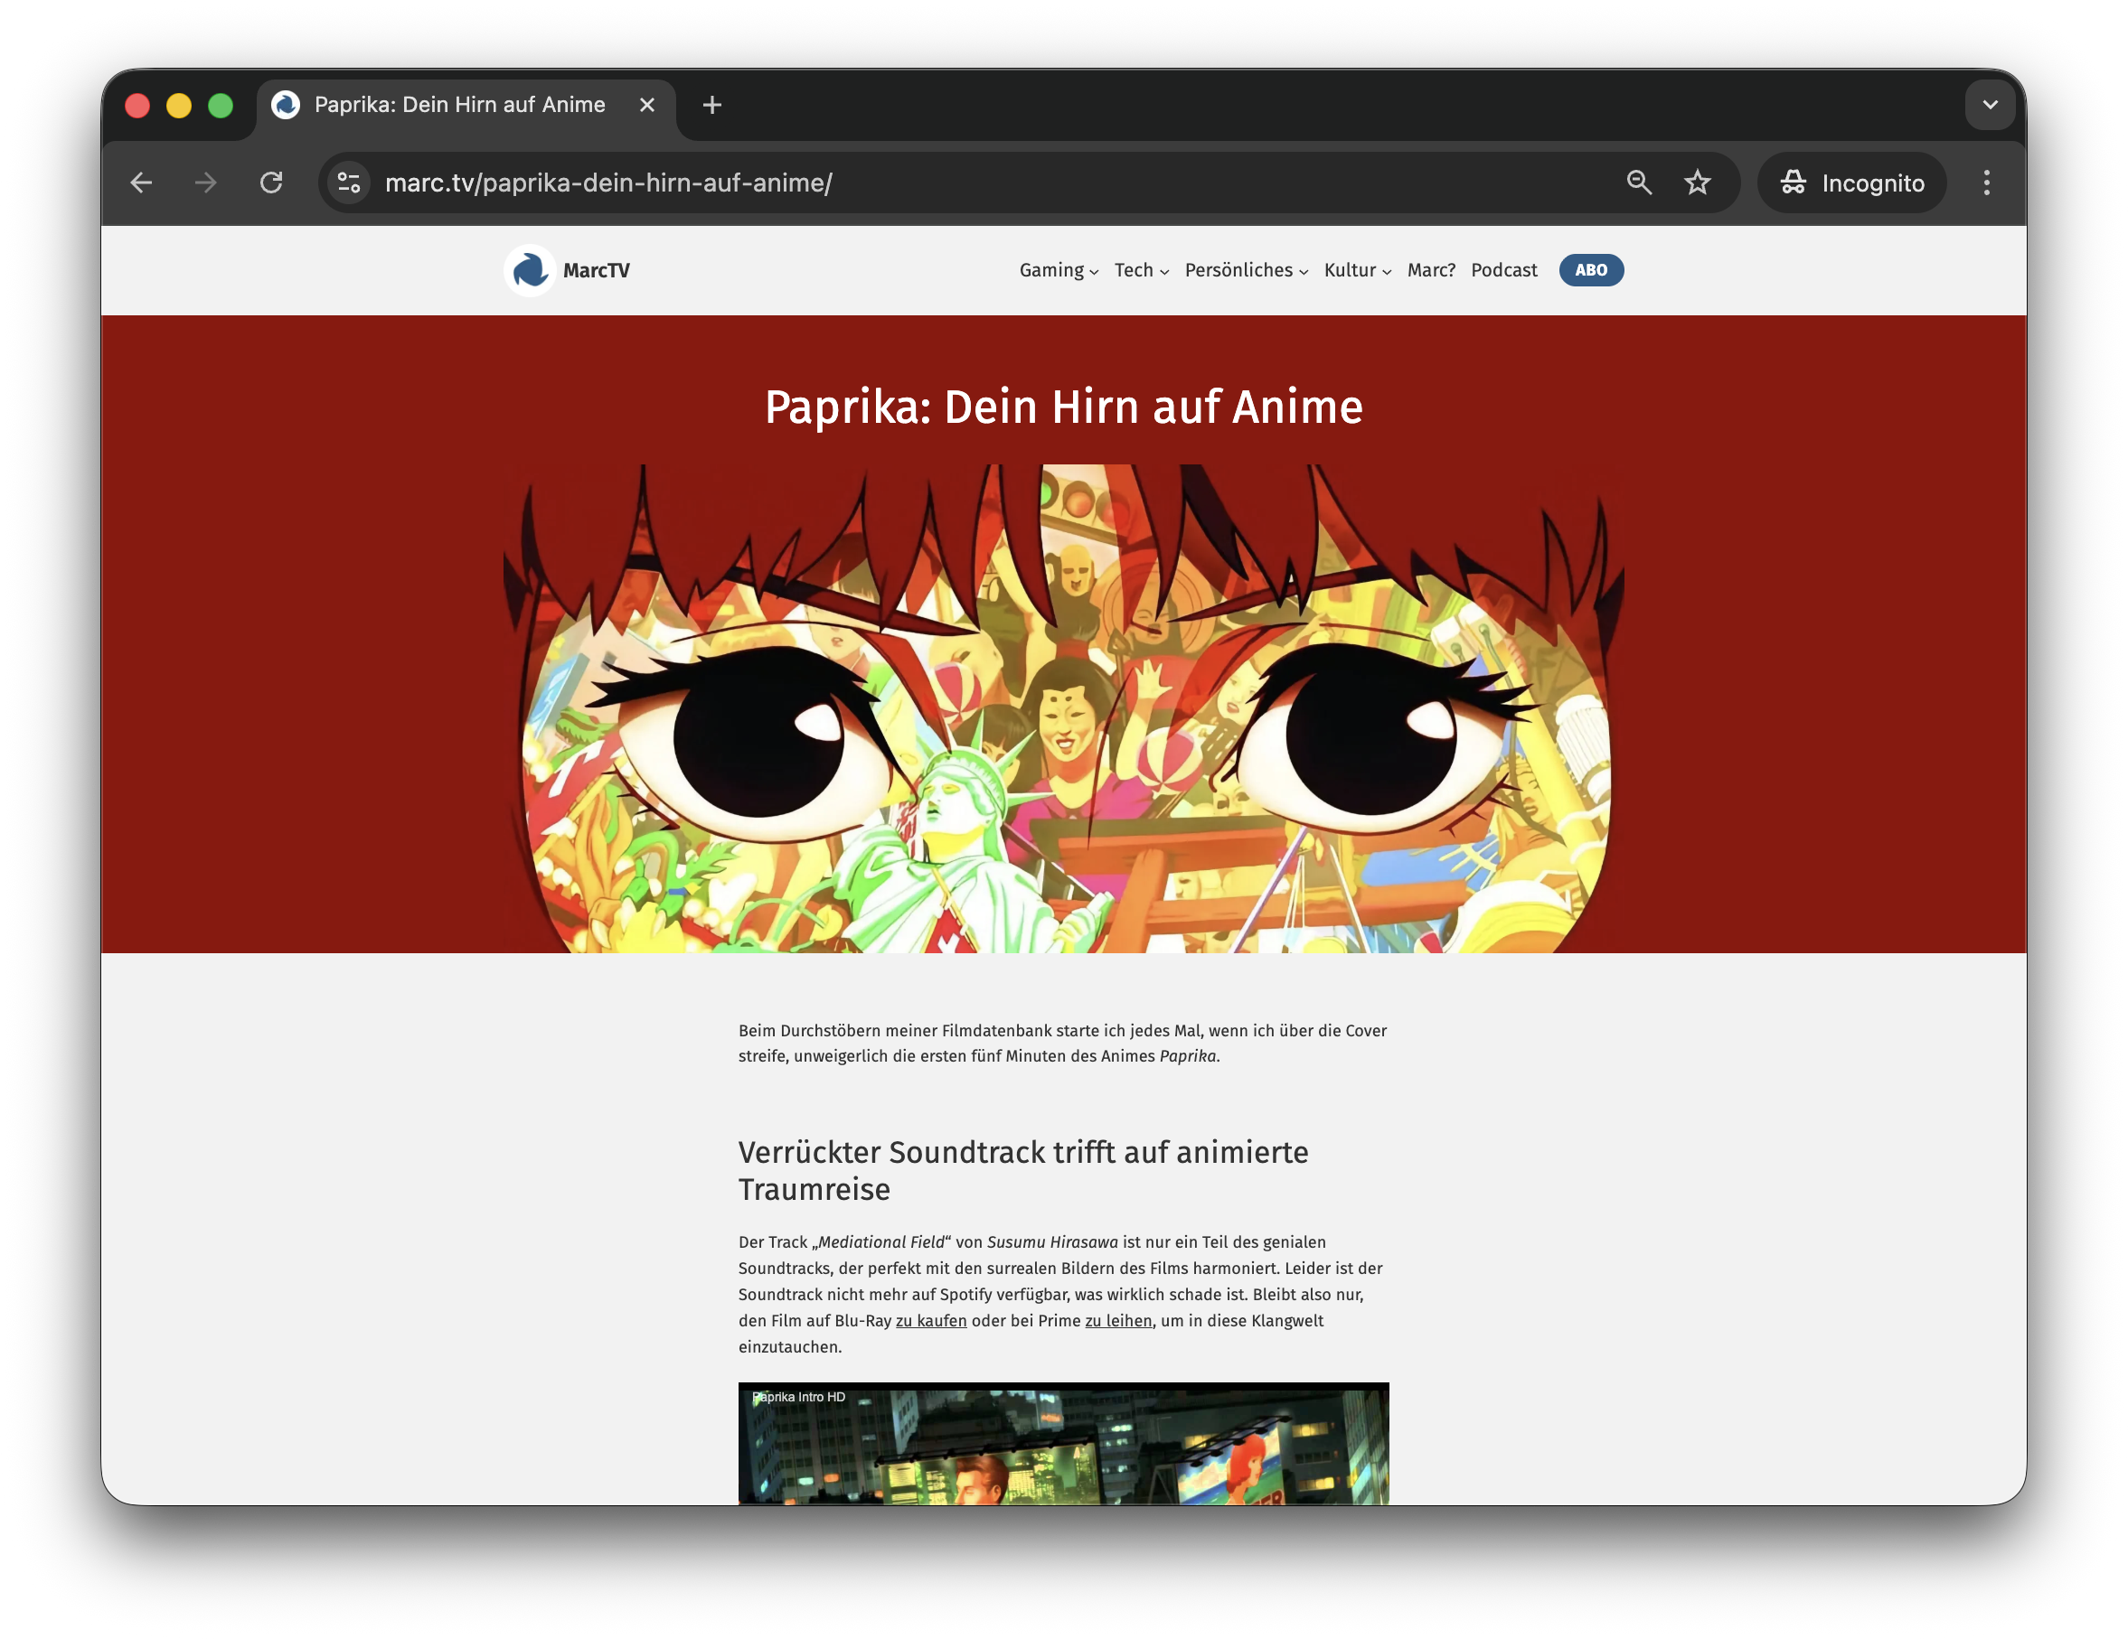The image size is (2128, 1639).
Task: Open the Kultur menu
Action: coord(1356,271)
